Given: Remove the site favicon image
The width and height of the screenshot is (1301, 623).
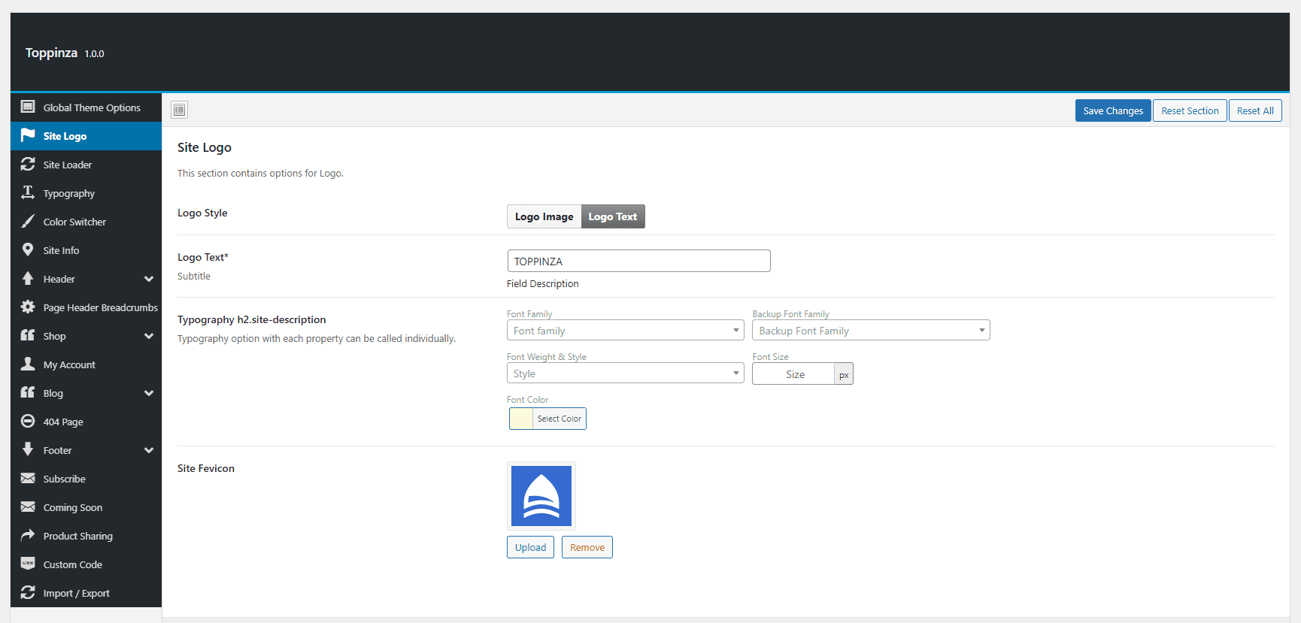Looking at the screenshot, I should 587,547.
